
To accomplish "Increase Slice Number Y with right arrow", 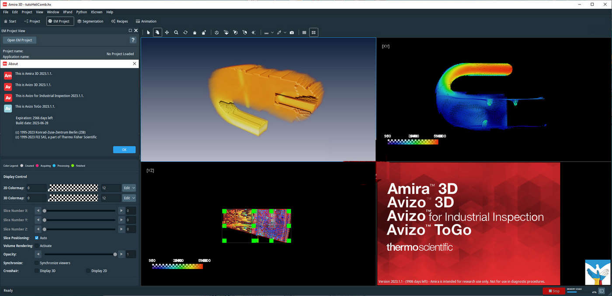I will (122, 220).
